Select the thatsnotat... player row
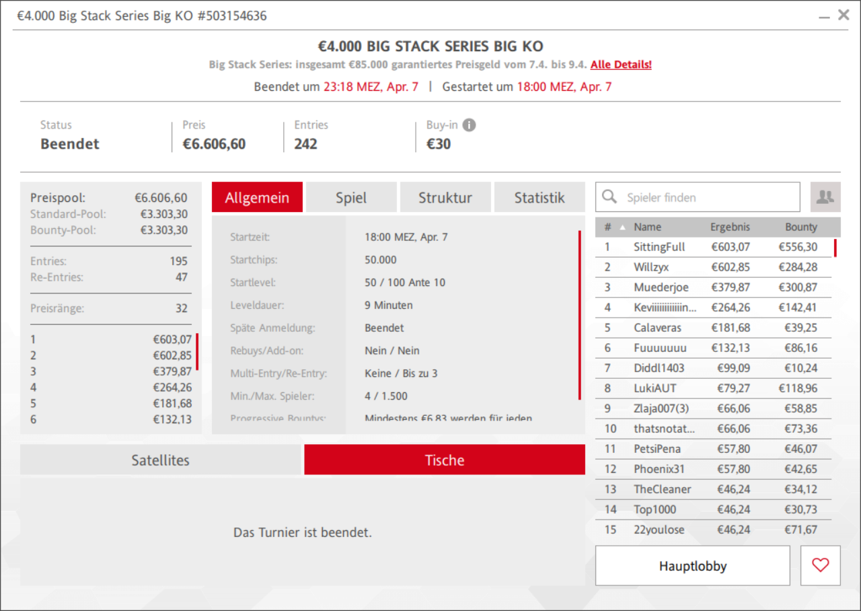861x611 pixels. tap(714, 429)
